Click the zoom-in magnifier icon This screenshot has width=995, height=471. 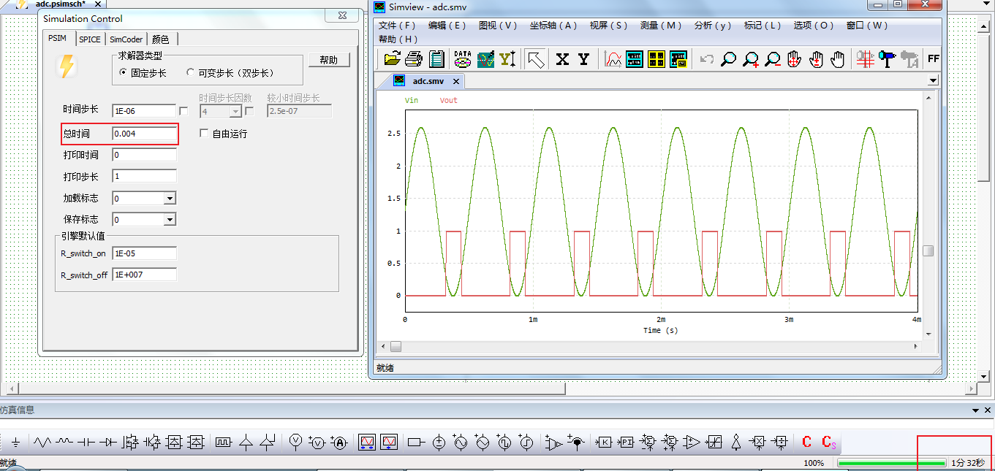751,59
